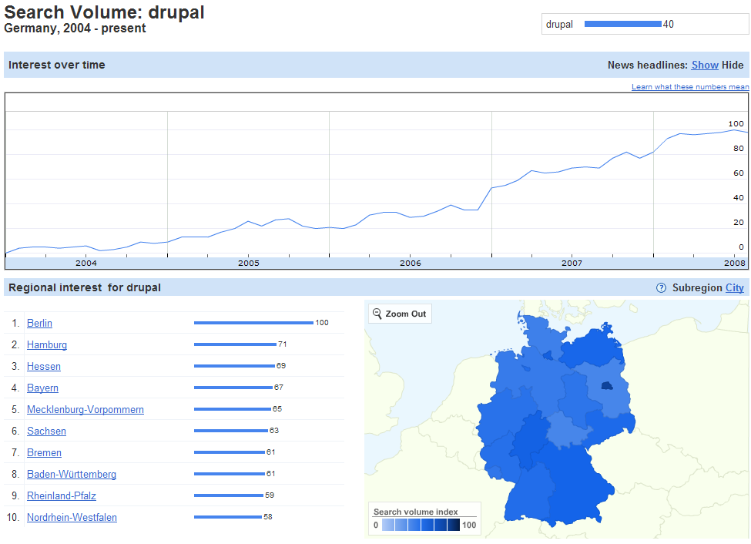Hide news headlines
The height and width of the screenshot is (544, 751).
[733, 65]
